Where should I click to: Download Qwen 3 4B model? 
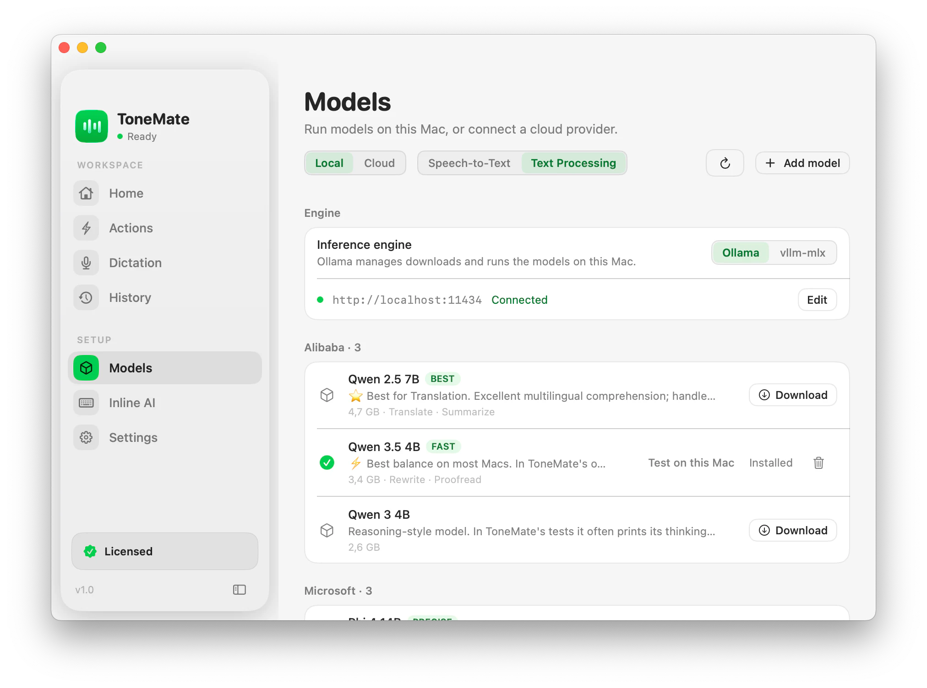(x=793, y=530)
